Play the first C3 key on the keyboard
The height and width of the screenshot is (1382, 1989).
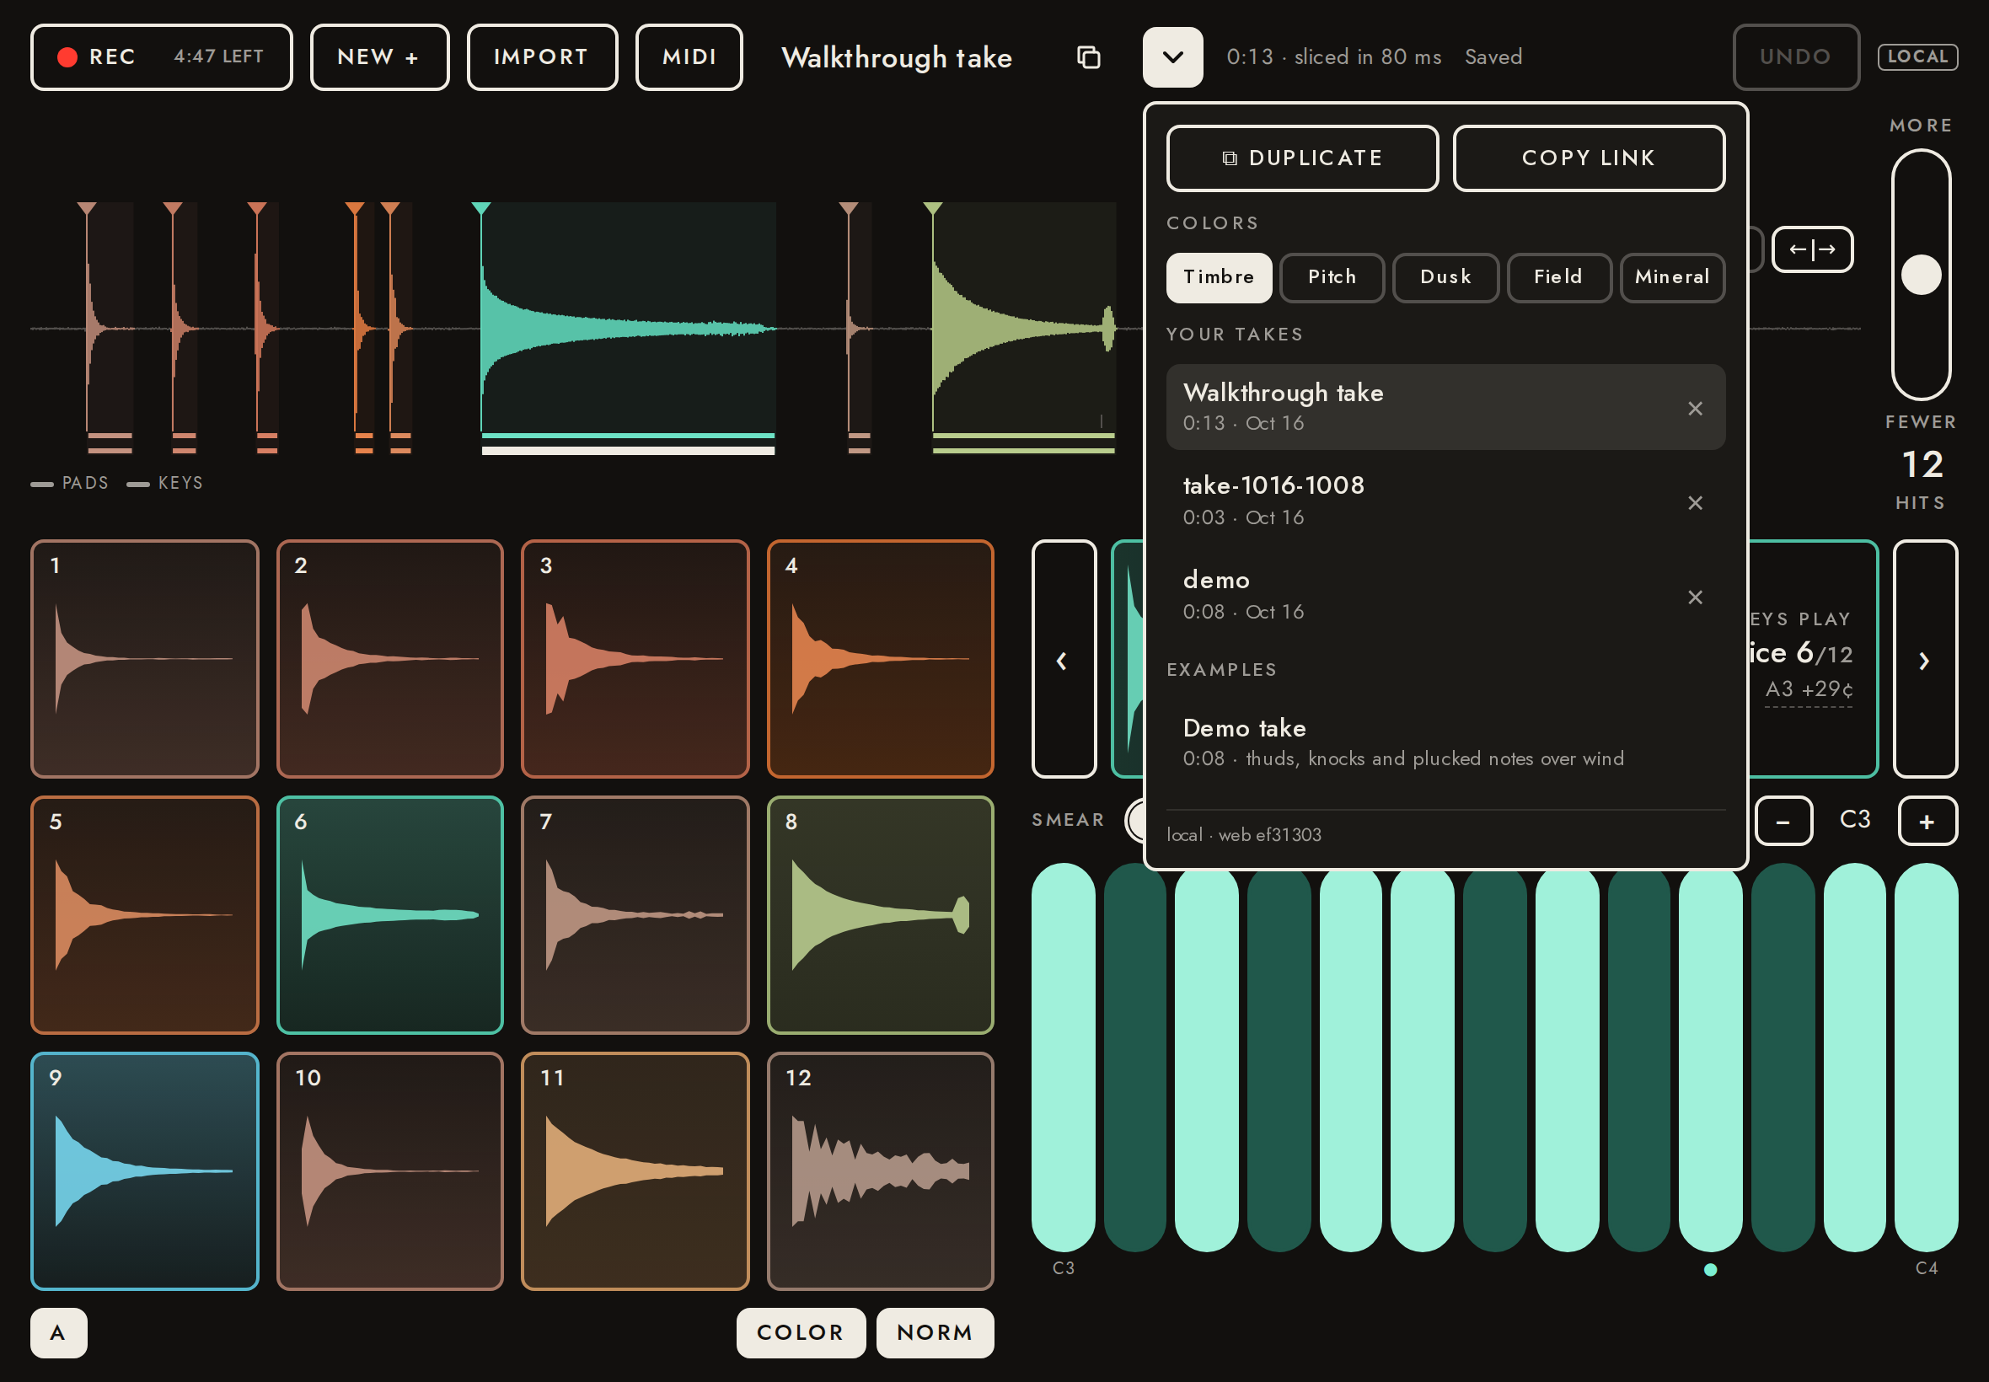pos(1064,1058)
